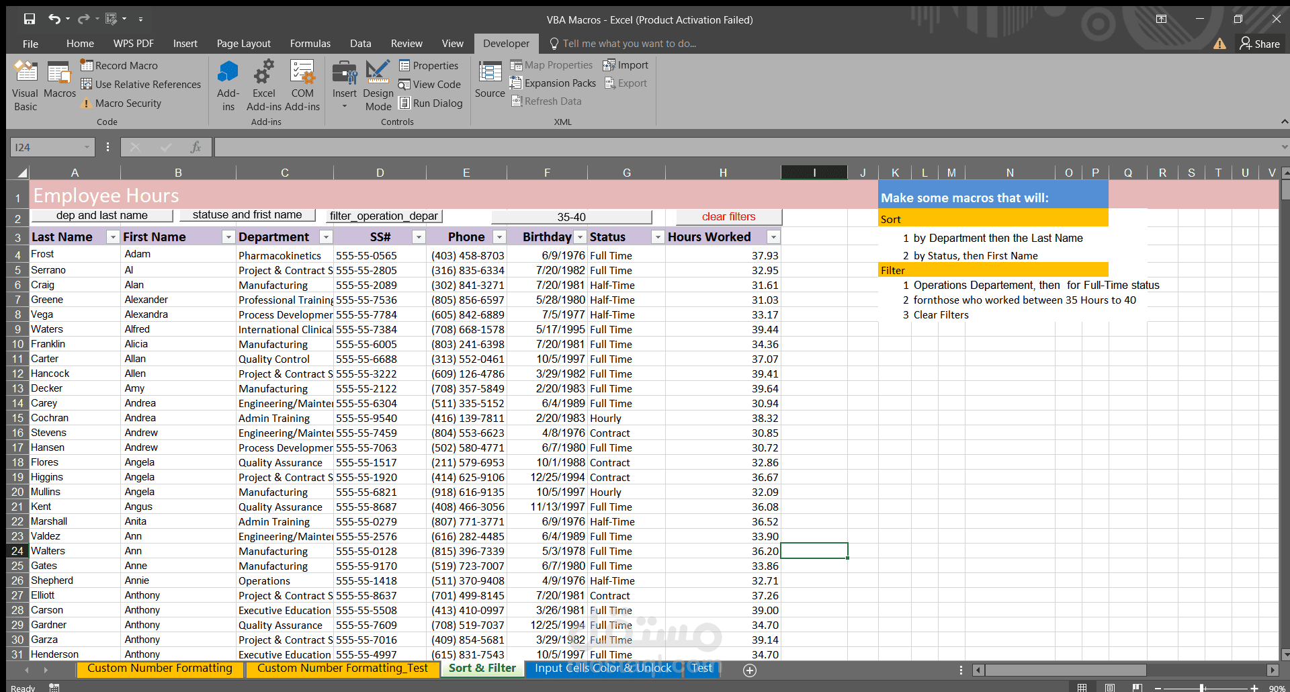Image resolution: width=1290 pixels, height=692 pixels.
Task: Open the File menu
Action: click(30, 44)
